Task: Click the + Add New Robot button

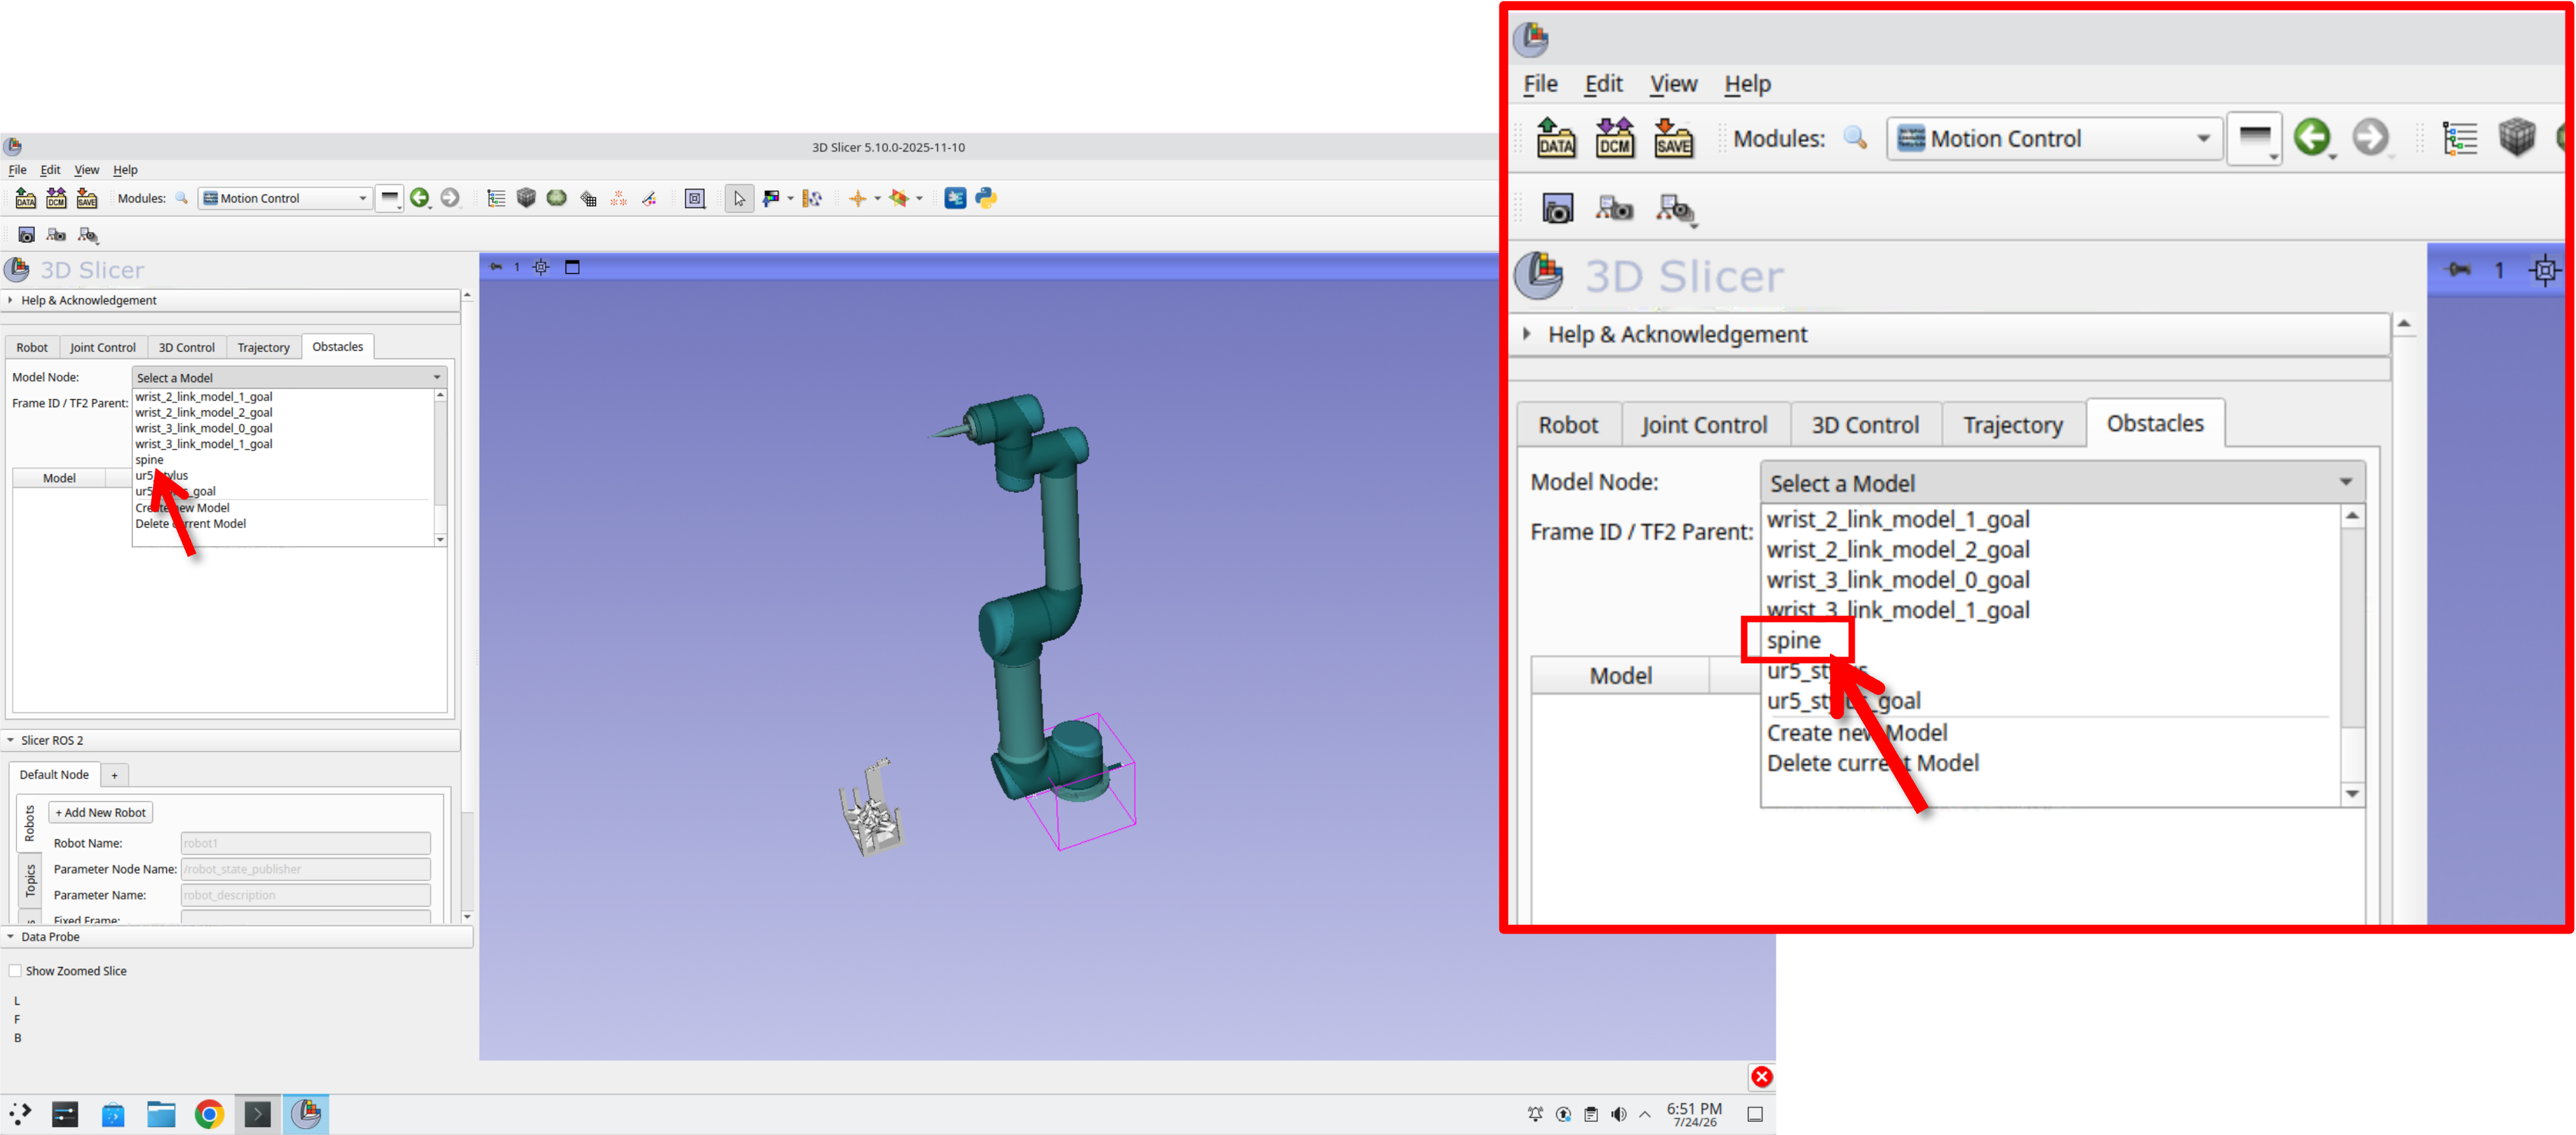Action: [x=101, y=812]
